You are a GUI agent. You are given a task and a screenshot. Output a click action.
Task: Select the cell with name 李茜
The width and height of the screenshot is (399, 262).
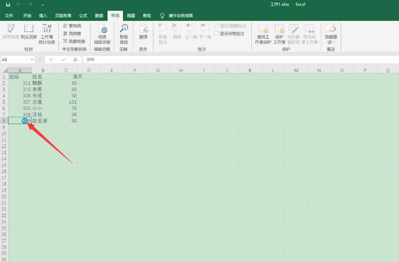43,89
